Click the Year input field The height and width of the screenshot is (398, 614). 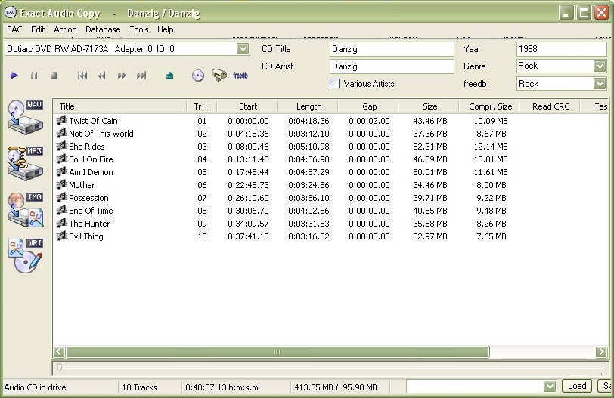tap(562, 49)
